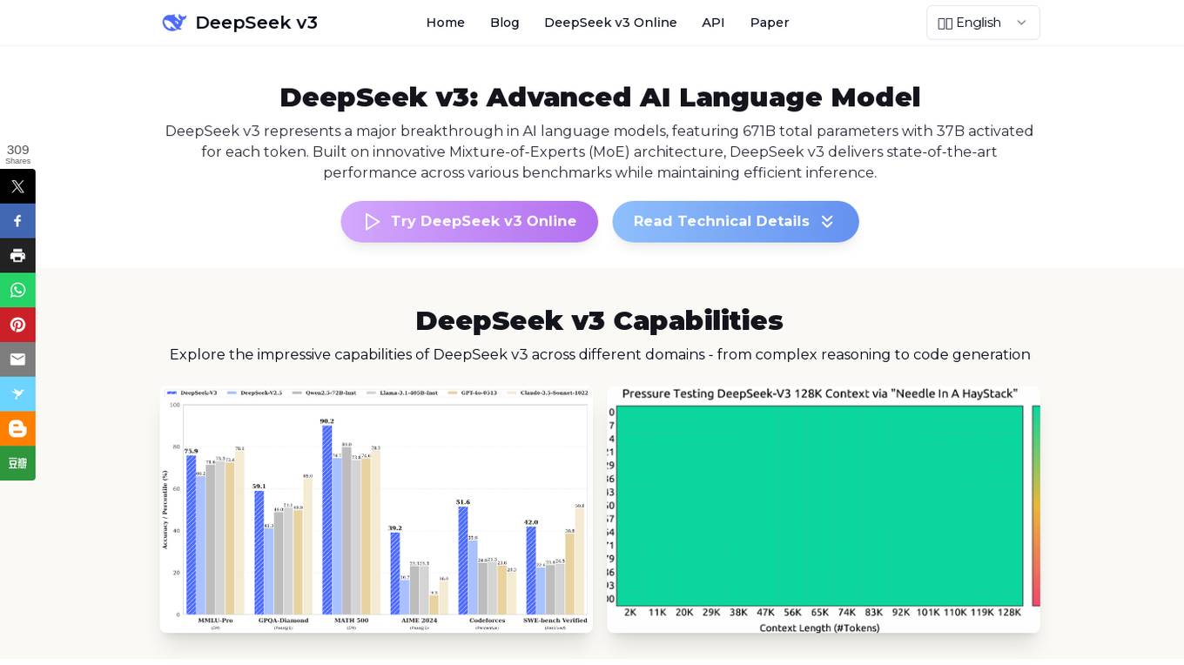Share on Facebook sidebar icon
1184x665 pixels.
(17, 221)
